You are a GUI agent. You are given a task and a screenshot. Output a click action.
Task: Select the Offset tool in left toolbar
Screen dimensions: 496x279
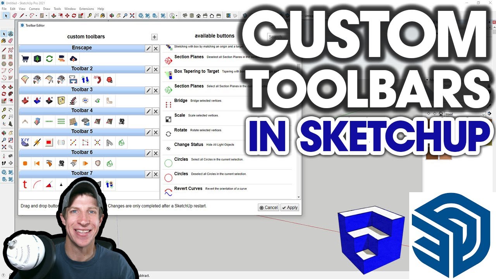pyautogui.click(x=10, y=101)
